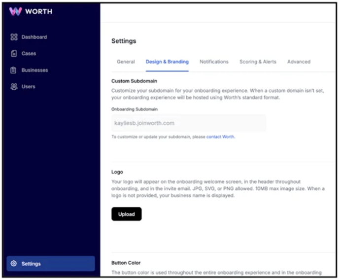
Task: Select the Settings label in the sidebar
Action: (x=32, y=264)
